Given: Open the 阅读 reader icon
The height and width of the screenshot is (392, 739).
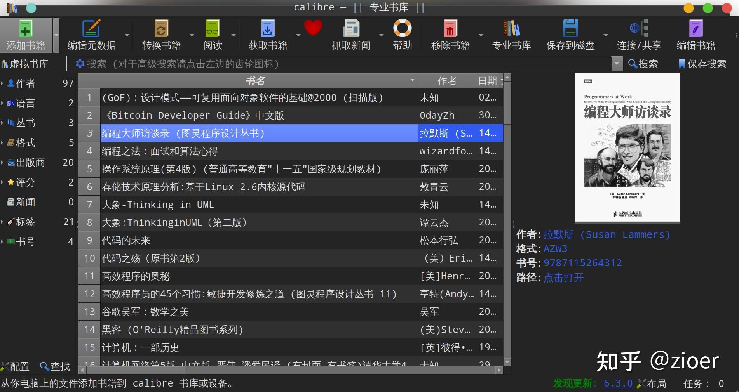Looking at the screenshot, I should [x=213, y=28].
